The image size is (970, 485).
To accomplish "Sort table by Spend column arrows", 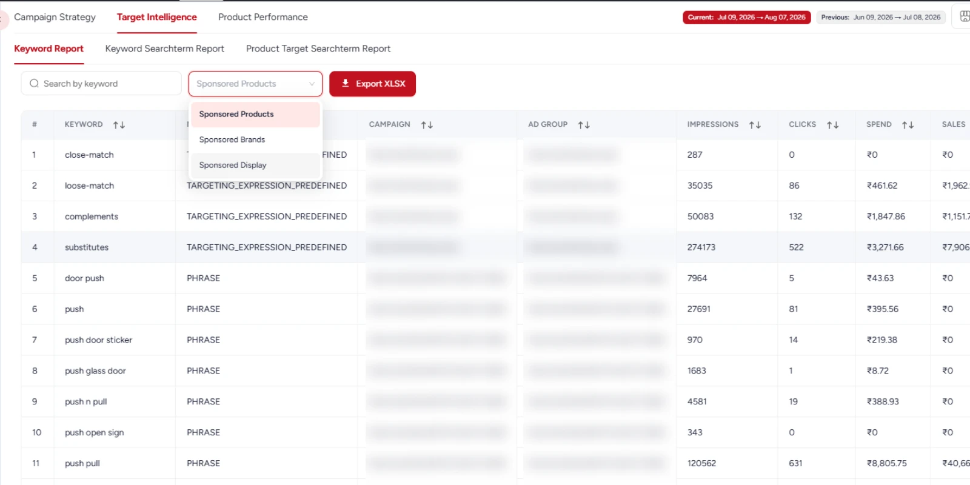I will point(908,125).
